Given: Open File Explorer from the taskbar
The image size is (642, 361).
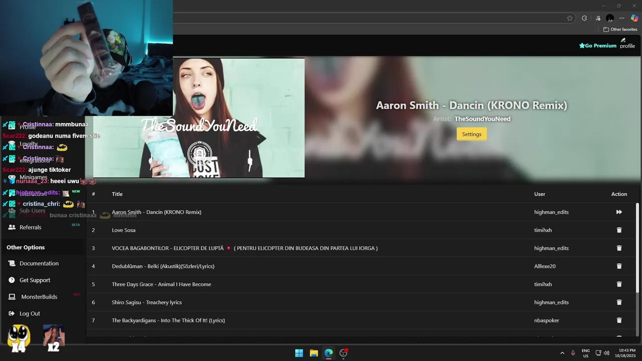Looking at the screenshot, I should (313, 353).
